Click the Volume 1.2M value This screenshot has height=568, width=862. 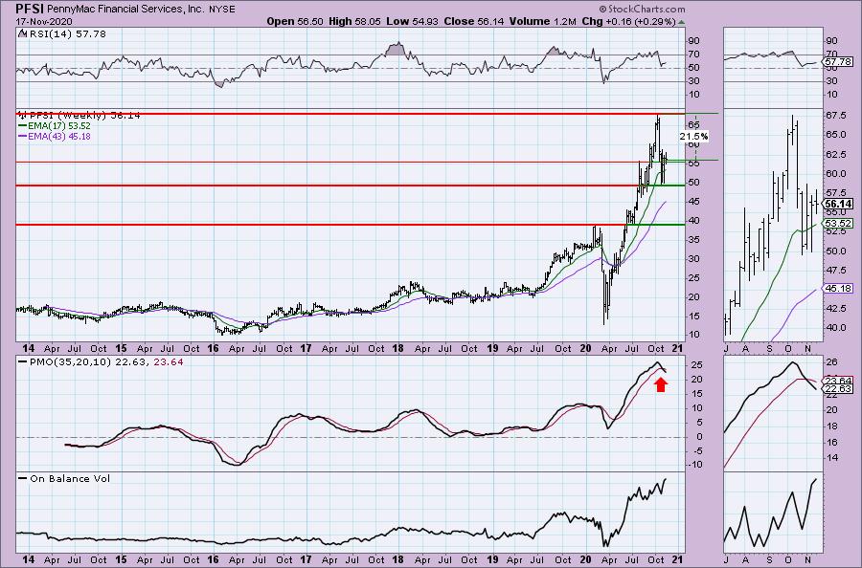pyautogui.click(x=542, y=21)
